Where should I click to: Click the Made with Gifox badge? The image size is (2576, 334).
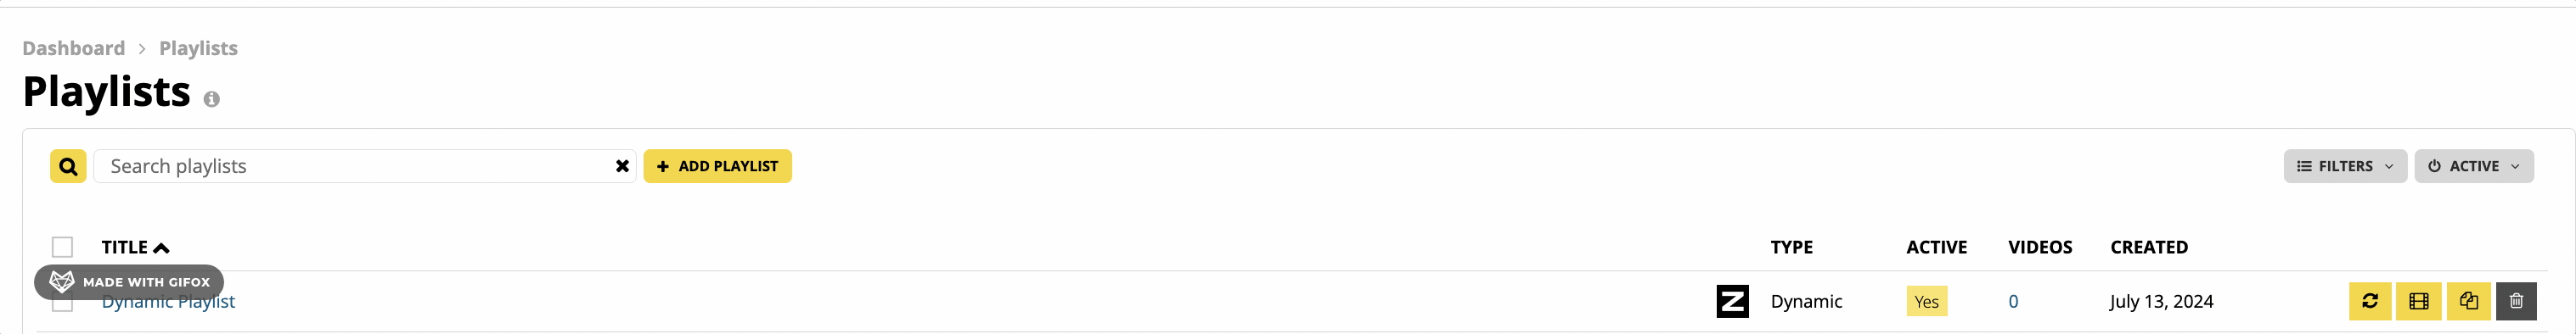129,282
